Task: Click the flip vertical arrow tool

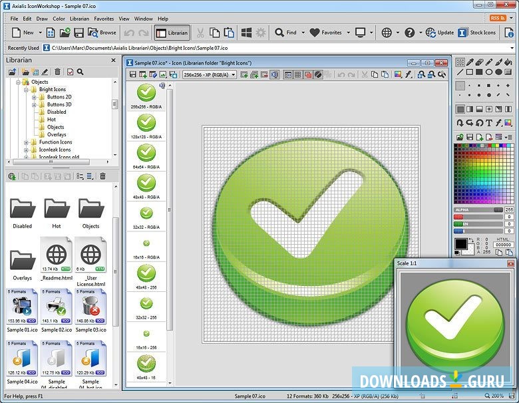Action: [x=460, y=123]
